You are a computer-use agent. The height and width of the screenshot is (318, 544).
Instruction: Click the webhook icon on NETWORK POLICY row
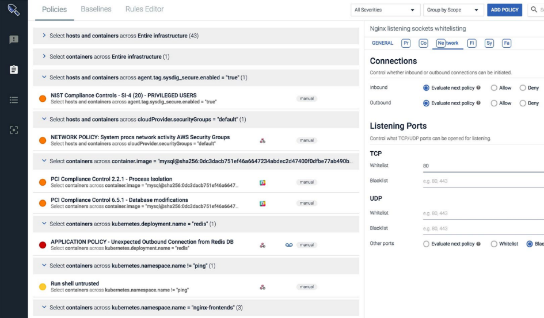[263, 140]
